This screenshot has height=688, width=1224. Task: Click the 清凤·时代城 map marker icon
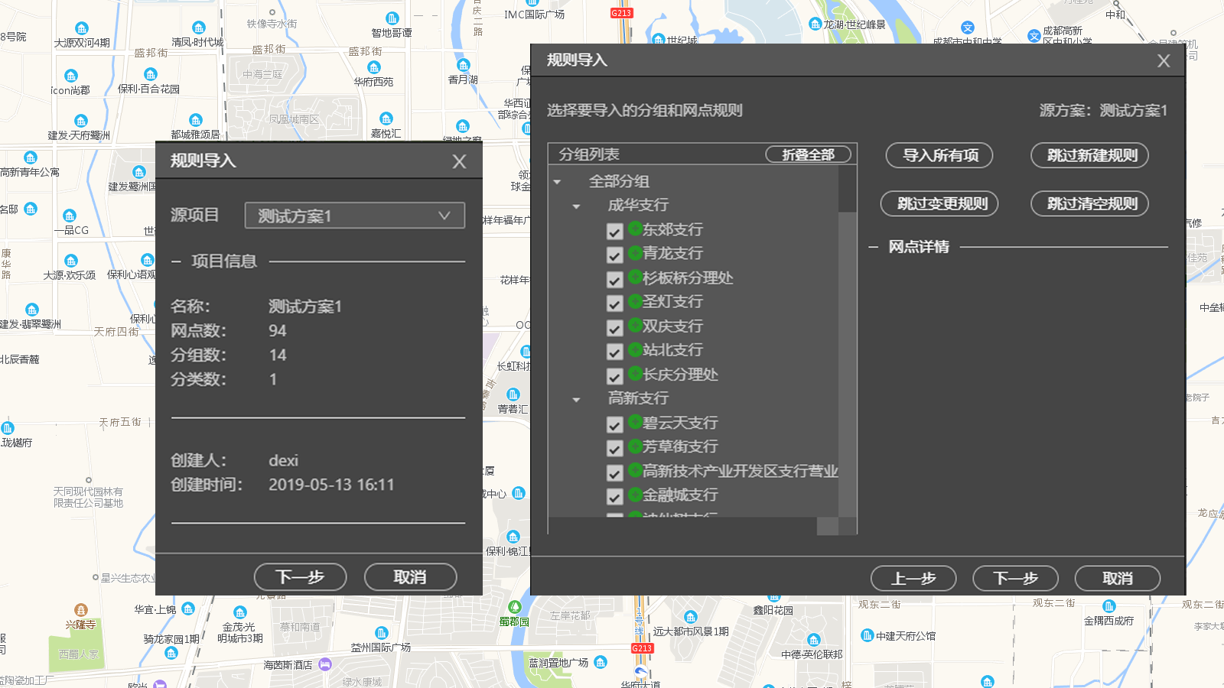tap(198, 28)
